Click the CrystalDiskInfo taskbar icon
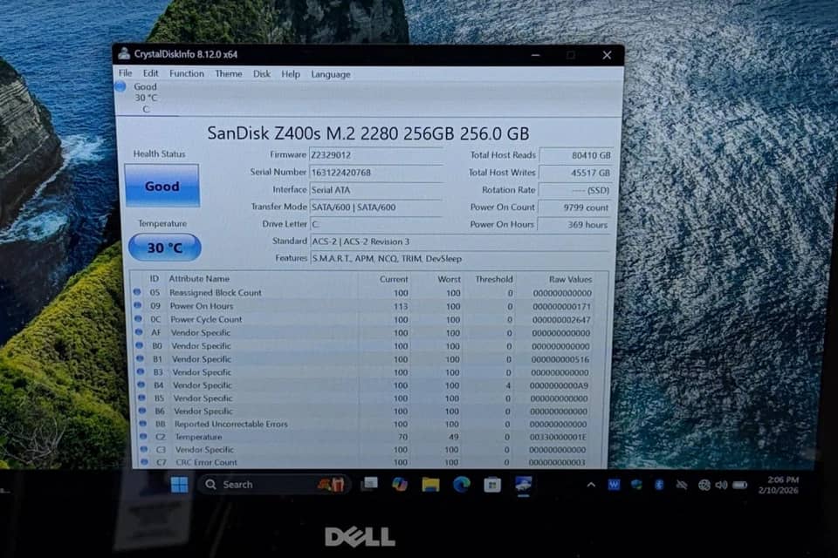This screenshot has width=838, height=558. point(523,485)
